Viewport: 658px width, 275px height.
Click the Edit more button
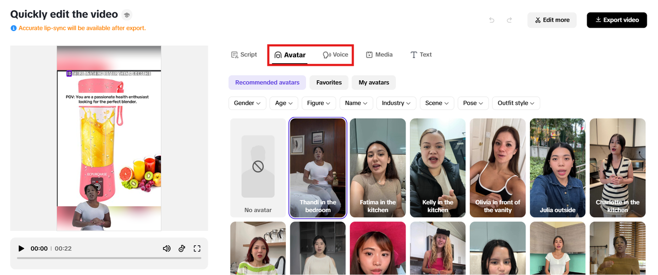552,20
